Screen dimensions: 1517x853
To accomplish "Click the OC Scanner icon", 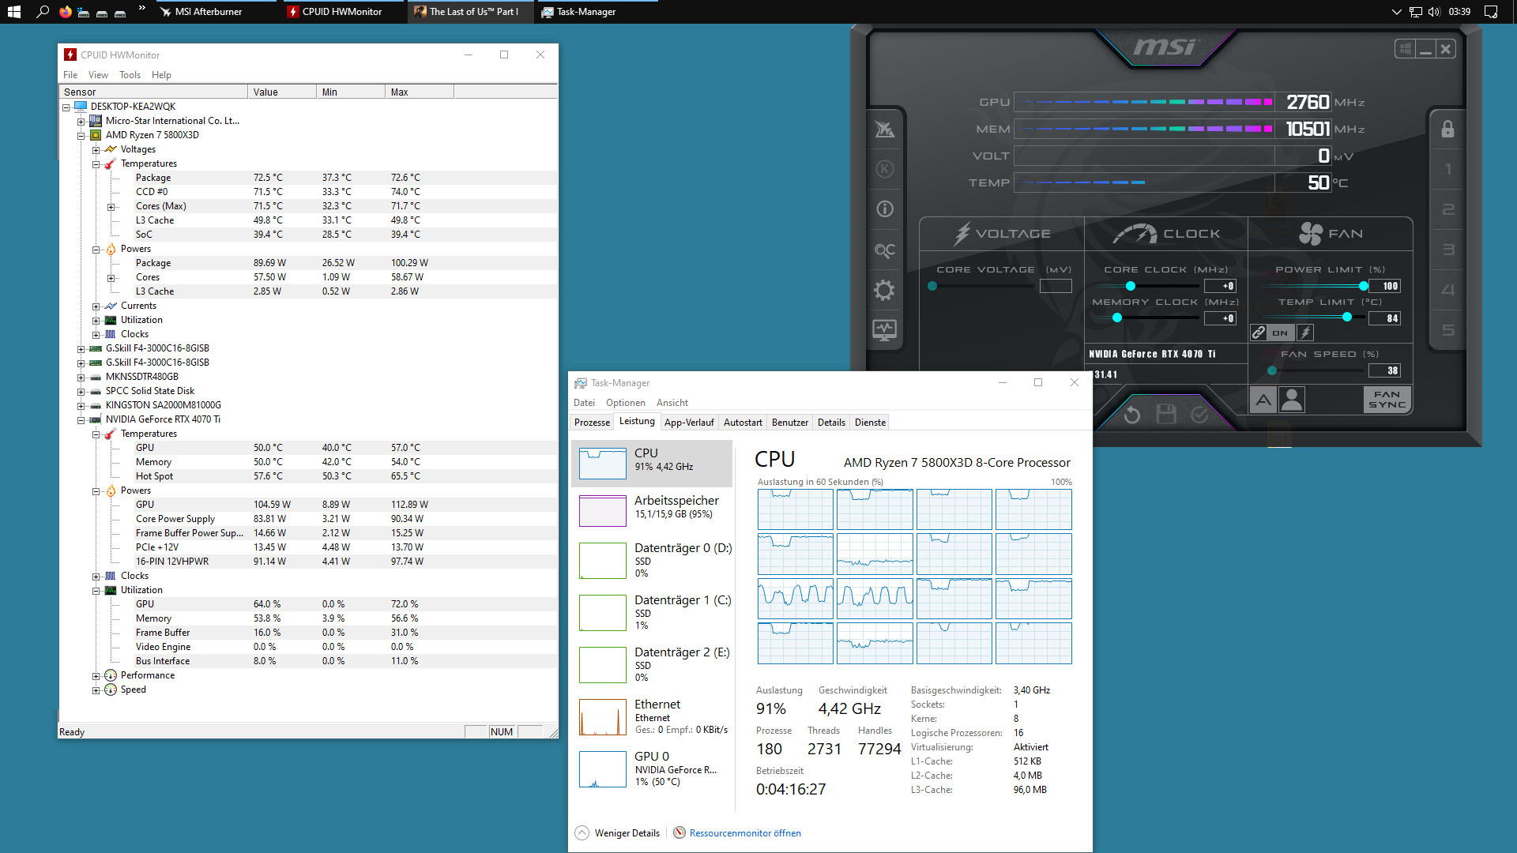I will (884, 250).
